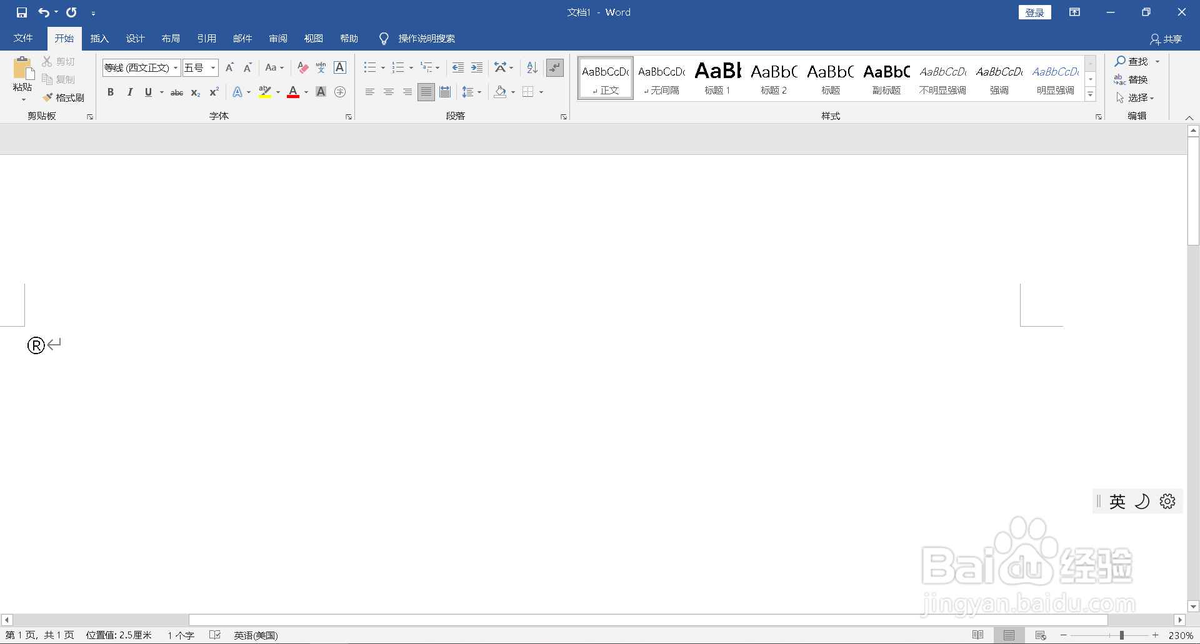1200x644 pixels.
Task: Open the 文件 (File) tab
Action: point(23,39)
